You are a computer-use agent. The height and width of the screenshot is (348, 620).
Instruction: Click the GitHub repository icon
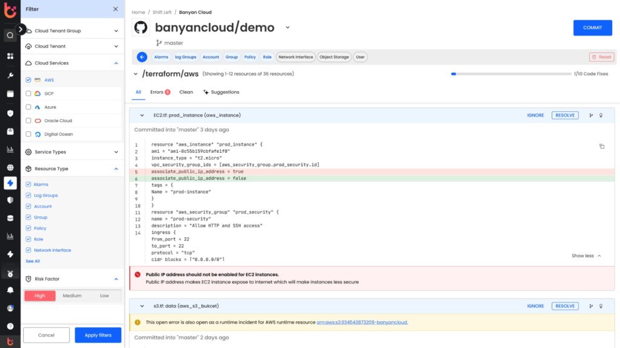pyautogui.click(x=140, y=28)
